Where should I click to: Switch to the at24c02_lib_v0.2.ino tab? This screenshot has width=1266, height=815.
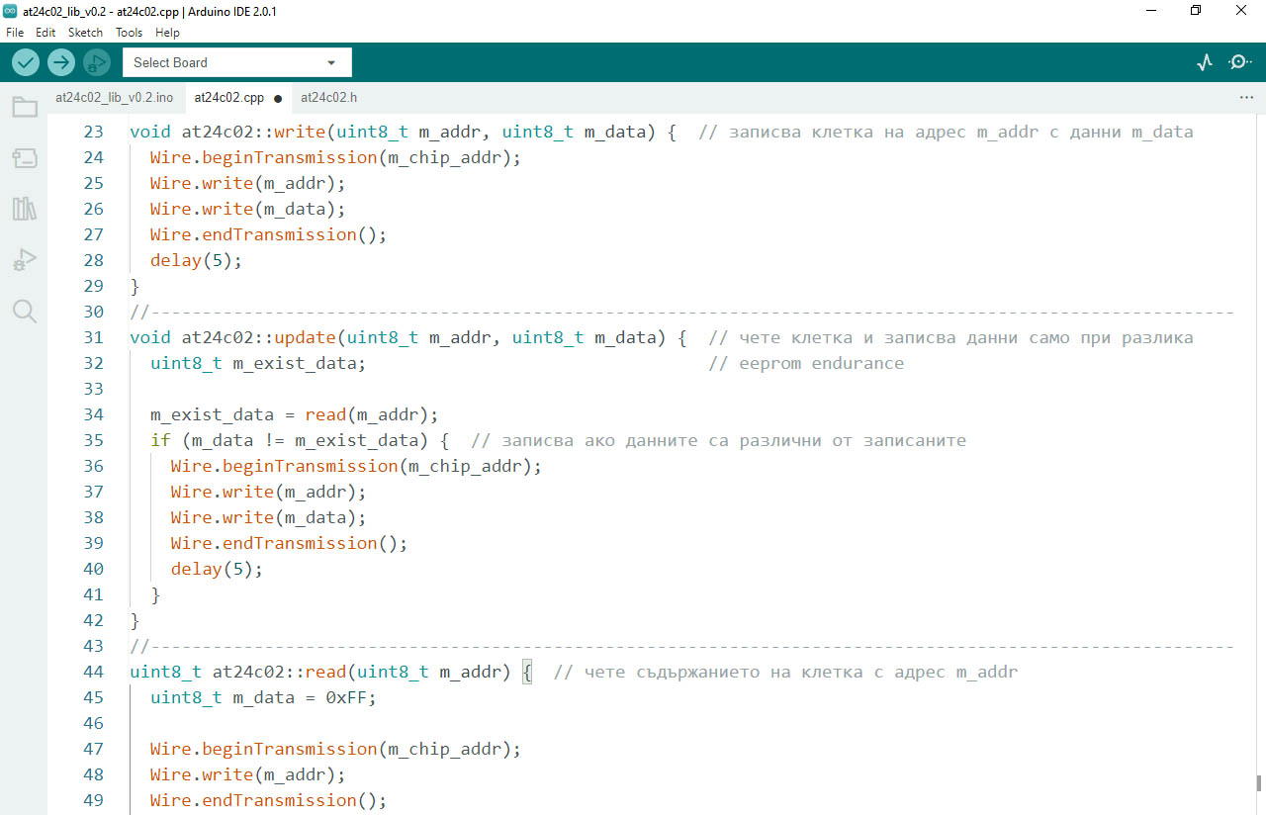click(115, 98)
